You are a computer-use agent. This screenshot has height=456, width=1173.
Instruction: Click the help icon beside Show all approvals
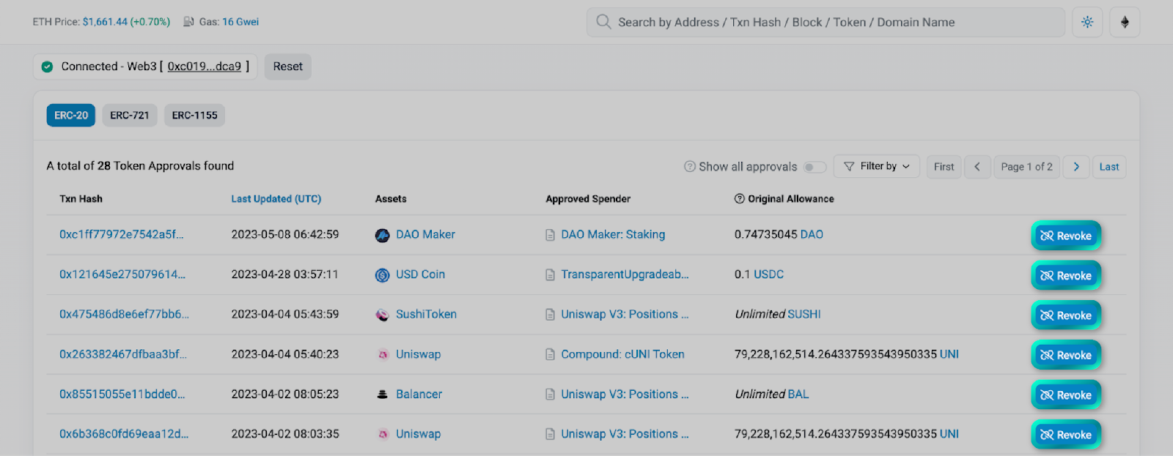click(x=689, y=167)
